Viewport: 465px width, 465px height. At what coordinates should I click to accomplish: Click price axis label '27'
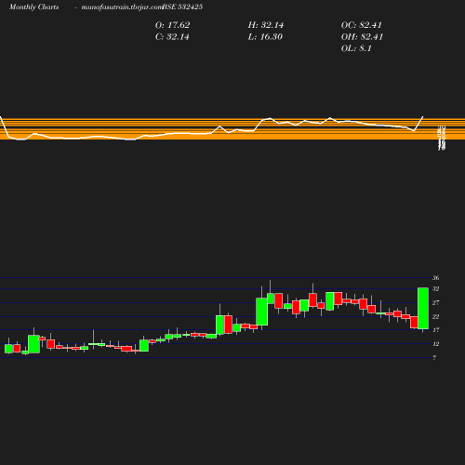click(436, 302)
